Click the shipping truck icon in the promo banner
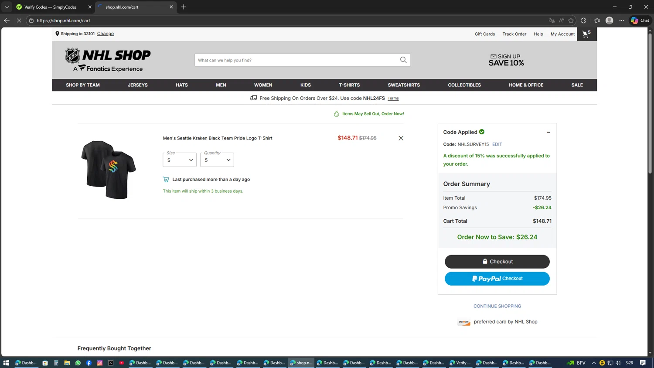Image resolution: width=654 pixels, height=368 pixels. coord(253,98)
